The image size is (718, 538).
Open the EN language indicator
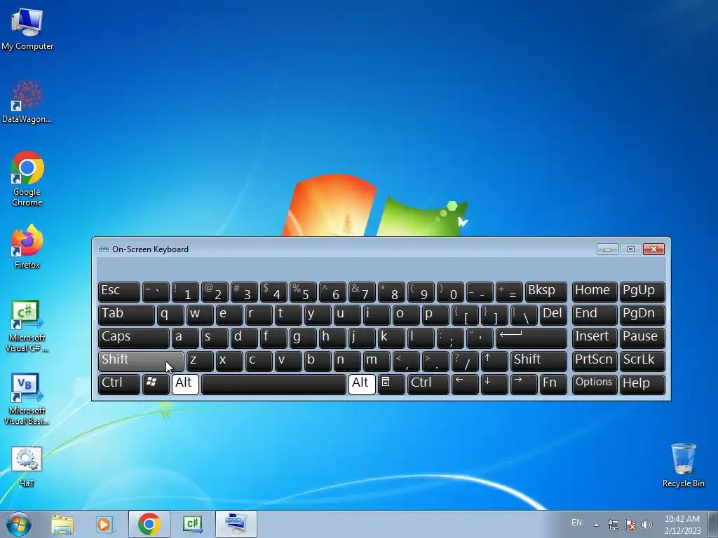point(576,523)
